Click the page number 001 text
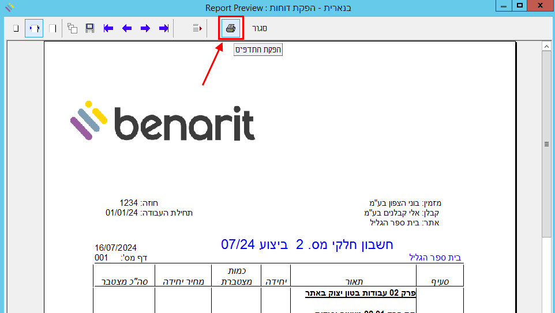Screen dimensions: 555x313 [101, 258]
